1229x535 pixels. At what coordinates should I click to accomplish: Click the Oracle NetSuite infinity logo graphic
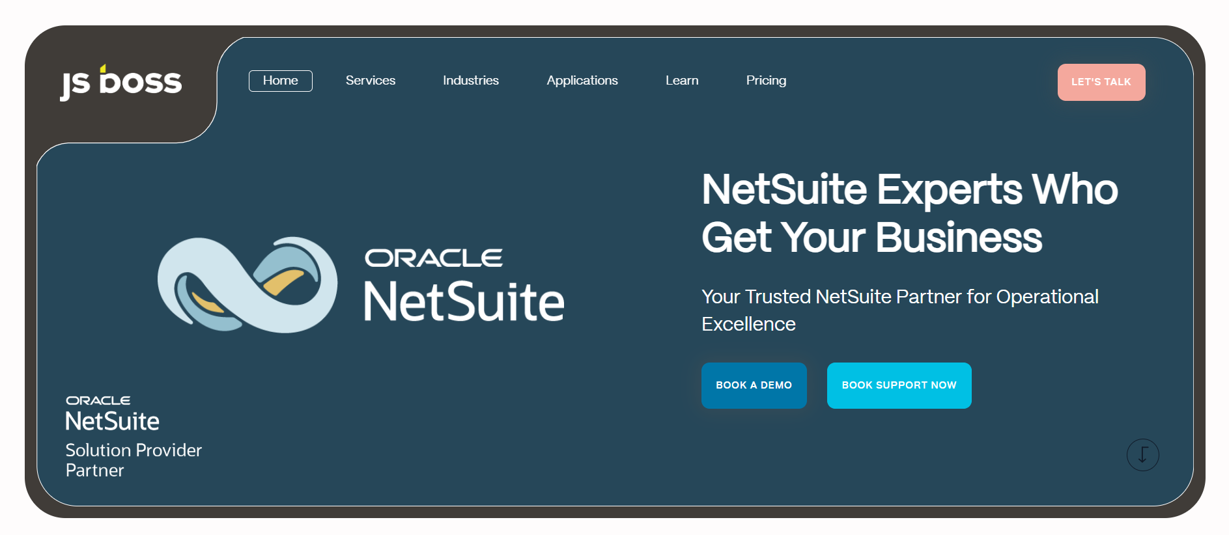pyautogui.click(x=247, y=284)
